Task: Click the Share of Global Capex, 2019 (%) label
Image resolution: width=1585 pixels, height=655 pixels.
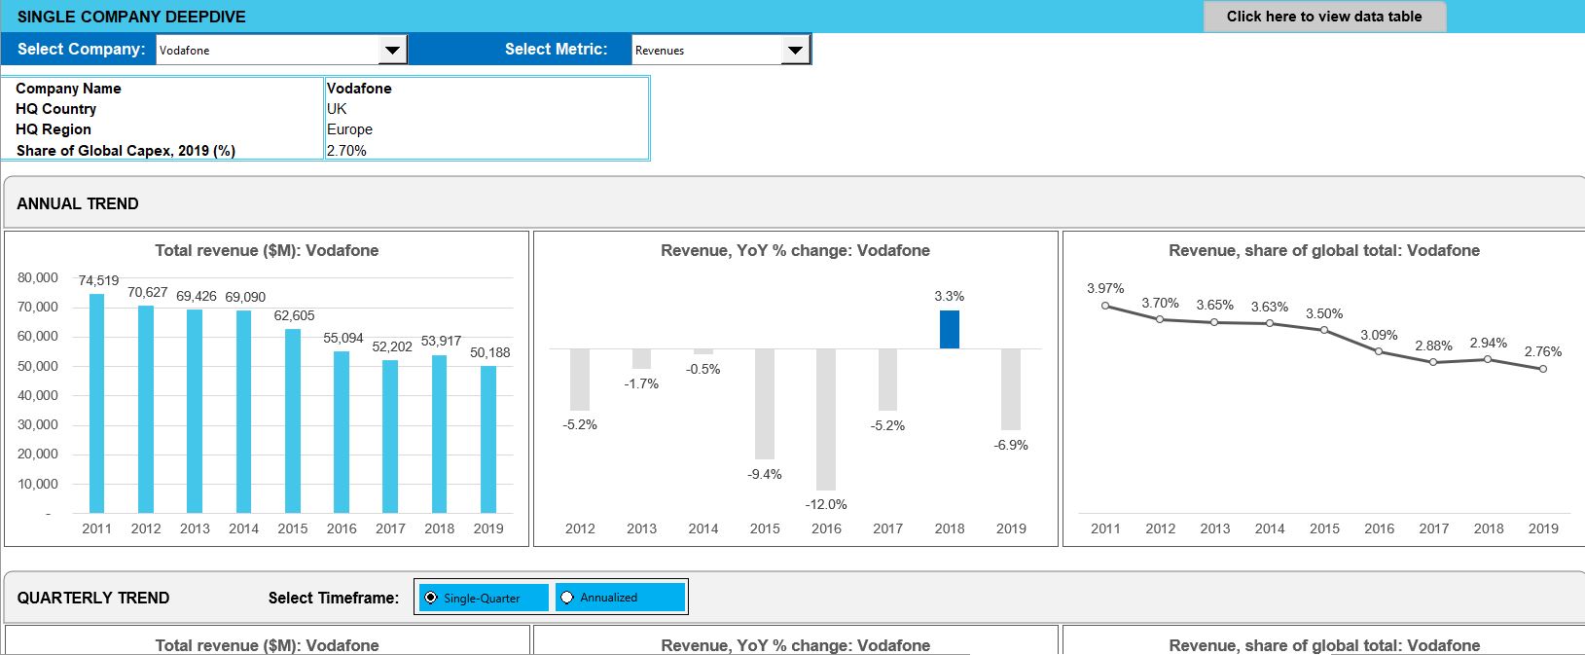Action: point(126,151)
